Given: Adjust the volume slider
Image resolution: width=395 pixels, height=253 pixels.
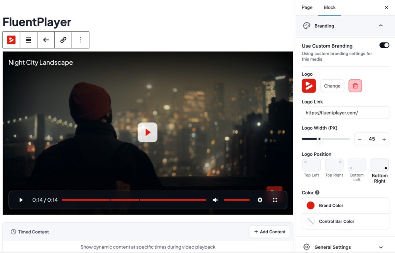Looking at the screenshot, I should click(237, 200).
